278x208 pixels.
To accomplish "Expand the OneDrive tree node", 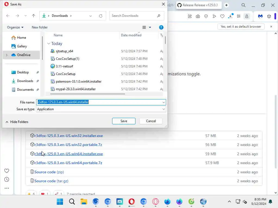I will coord(7,55).
